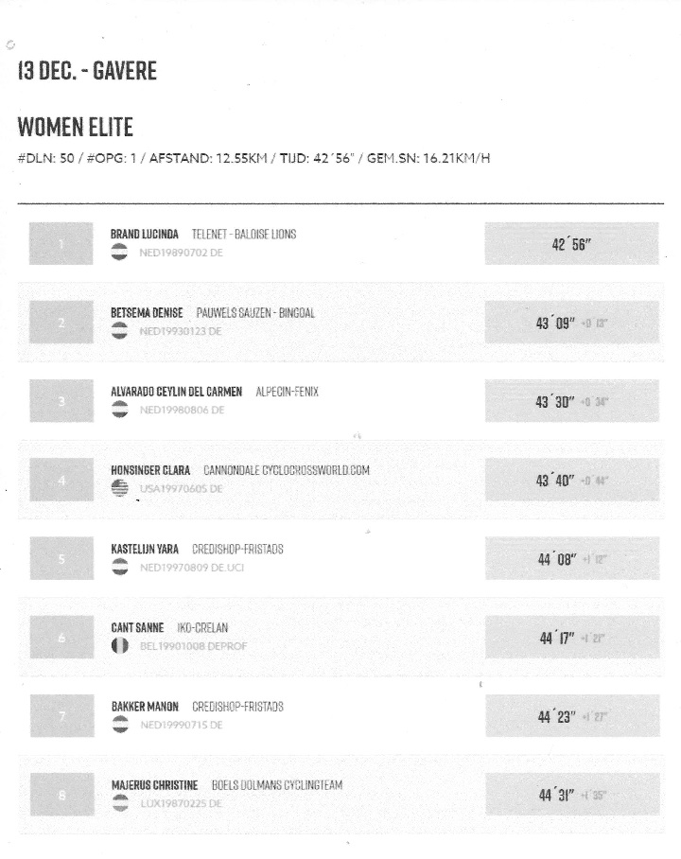681x859 pixels.
Task: Select team Cannondale Cyclocrossworld.com
Action: pos(286,470)
